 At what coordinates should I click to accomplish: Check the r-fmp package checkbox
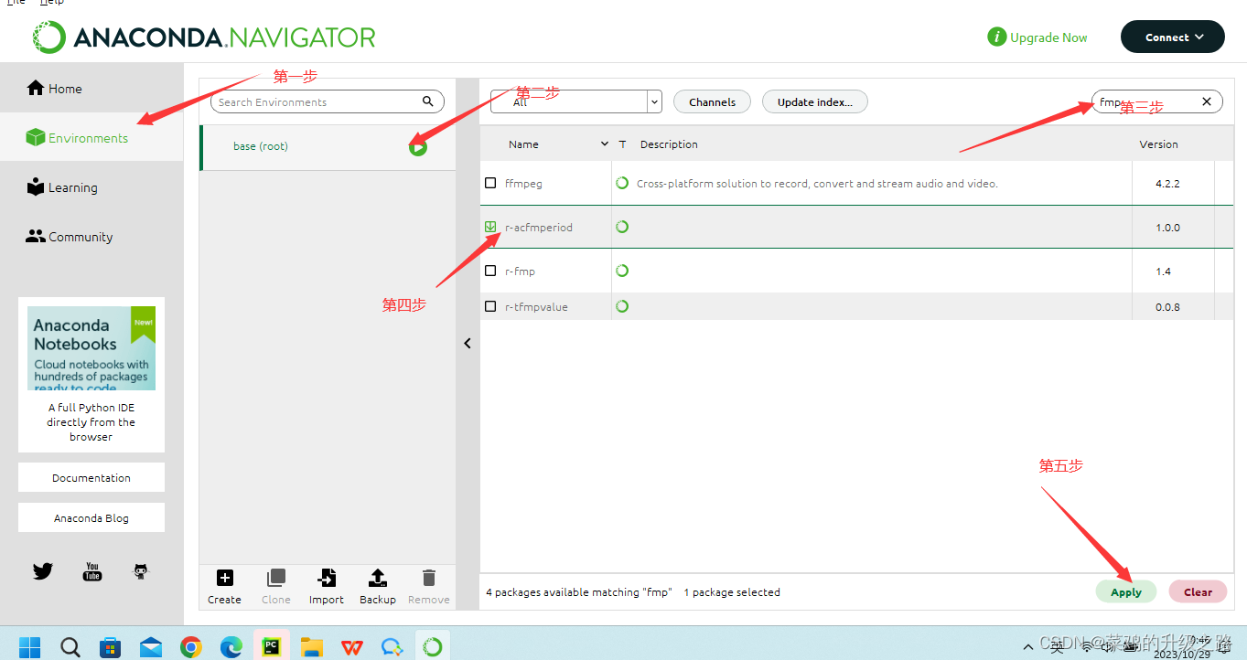(490, 271)
